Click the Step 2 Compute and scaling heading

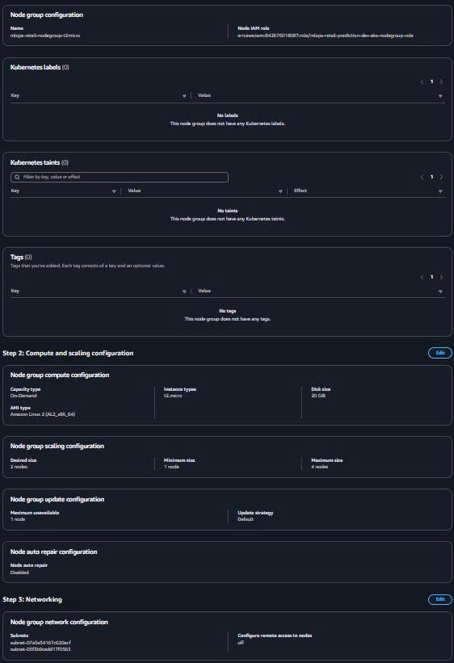point(68,353)
